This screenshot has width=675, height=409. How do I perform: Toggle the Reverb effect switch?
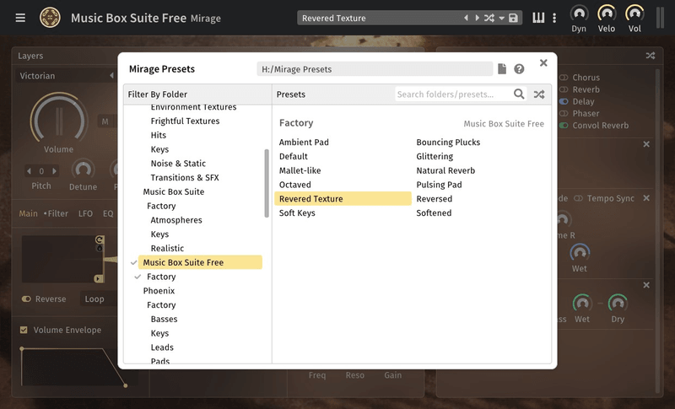564,89
